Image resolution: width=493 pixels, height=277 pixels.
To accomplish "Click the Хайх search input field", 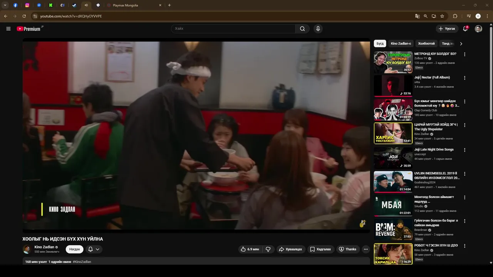I will (x=233, y=28).
